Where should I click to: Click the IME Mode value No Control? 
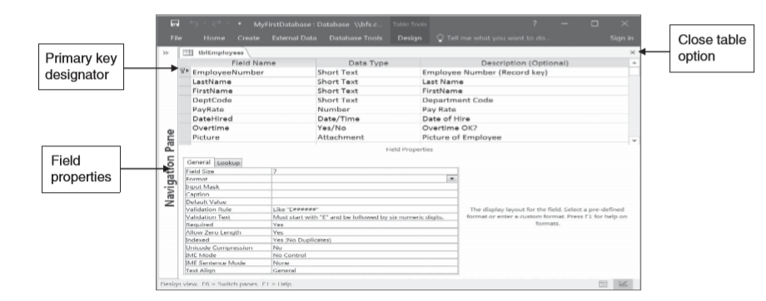pos(365,255)
